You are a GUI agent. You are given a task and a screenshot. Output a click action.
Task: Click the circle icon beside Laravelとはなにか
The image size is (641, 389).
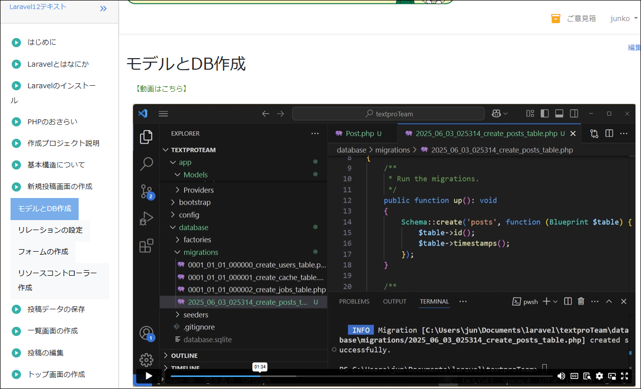point(16,64)
